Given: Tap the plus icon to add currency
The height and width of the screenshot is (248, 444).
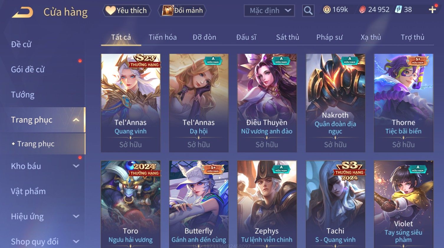Looking at the screenshot, I should tap(432, 10).
